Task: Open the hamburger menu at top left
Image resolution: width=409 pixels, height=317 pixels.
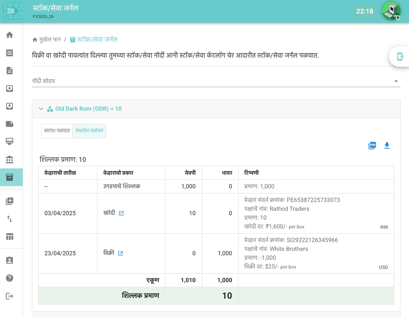Action: [11, 11]
